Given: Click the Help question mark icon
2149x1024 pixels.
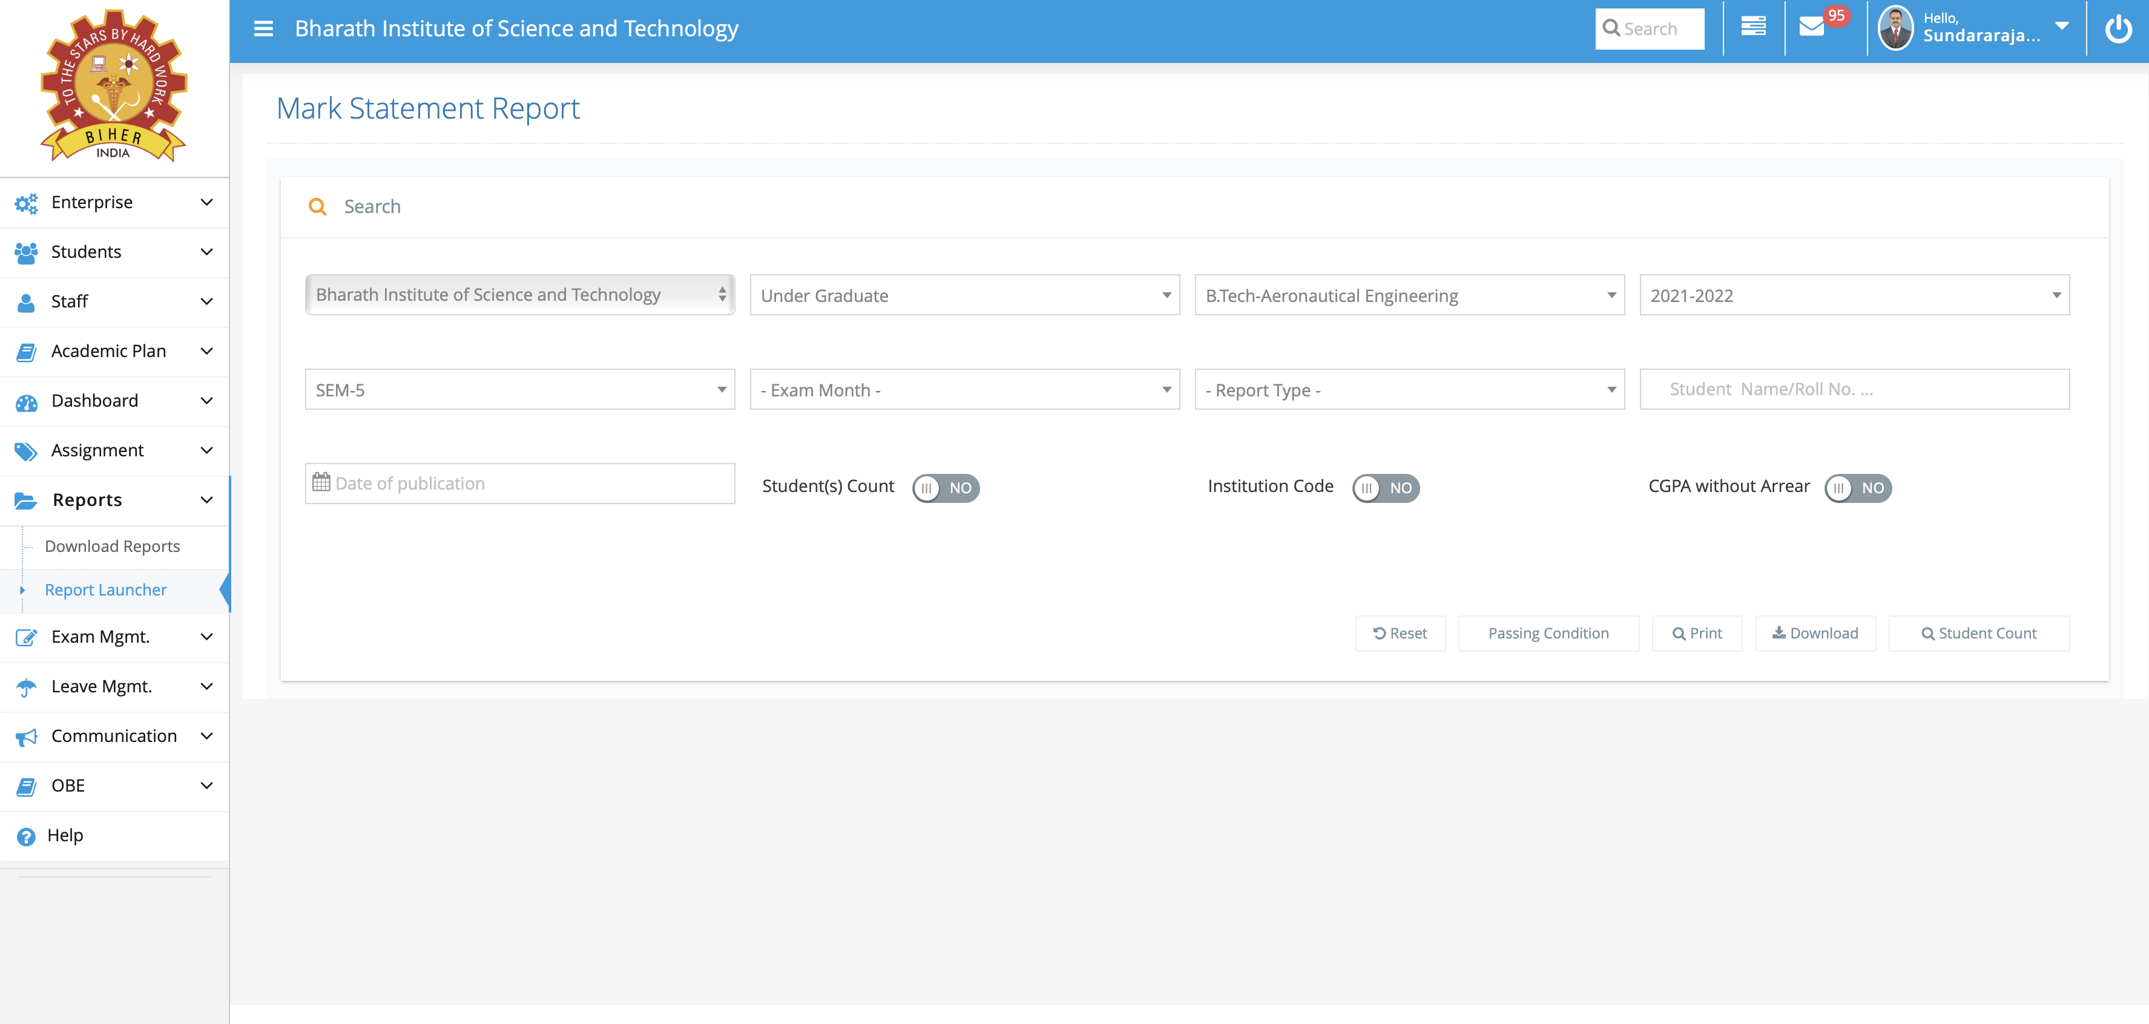Looking at the screenshot, I should 26,836.
